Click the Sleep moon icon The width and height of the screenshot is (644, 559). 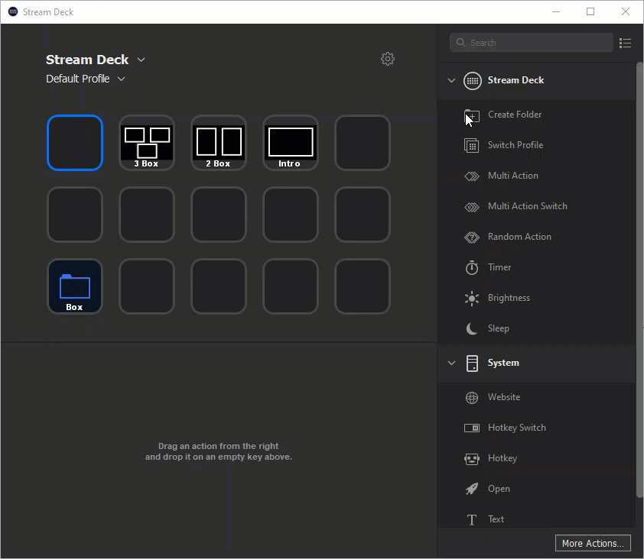[x=471, y=328]
